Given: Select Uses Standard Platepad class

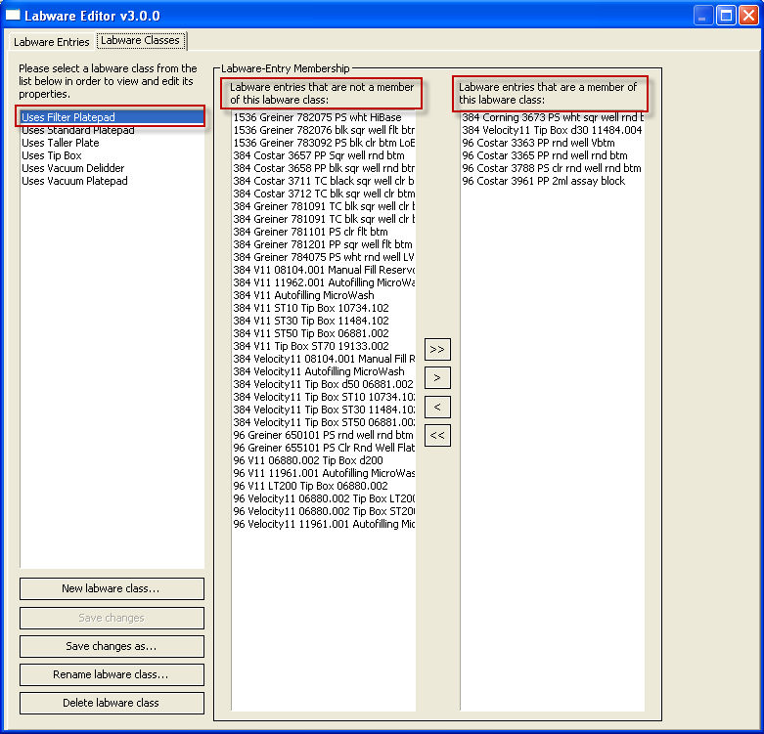Looking at the screenshot, I should click(78, 130).
